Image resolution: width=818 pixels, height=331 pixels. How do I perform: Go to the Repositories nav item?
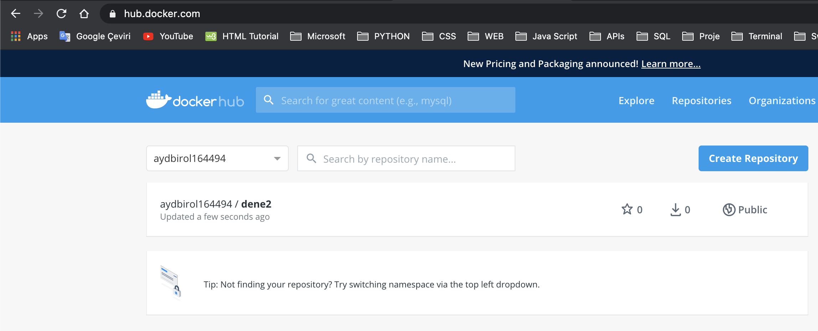point(701,101)
